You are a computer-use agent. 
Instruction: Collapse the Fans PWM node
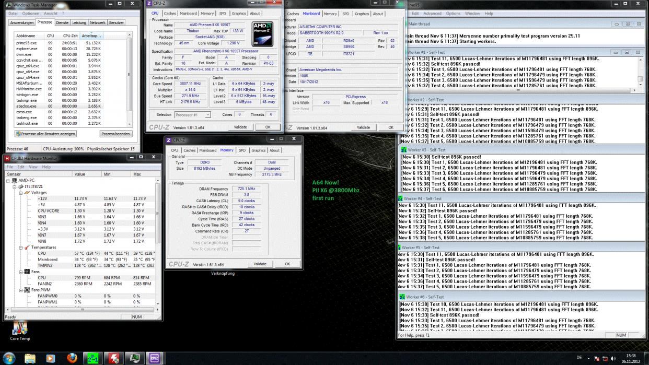tap(20, 290)
